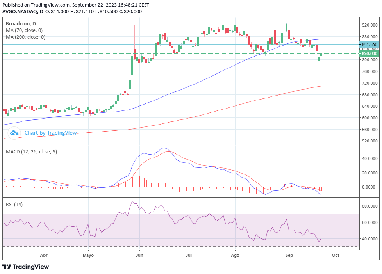Click the 600.000 price axis label

[x=370, y=118]
